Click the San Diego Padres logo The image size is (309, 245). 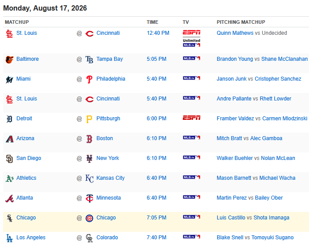click(x=9, y=159)
